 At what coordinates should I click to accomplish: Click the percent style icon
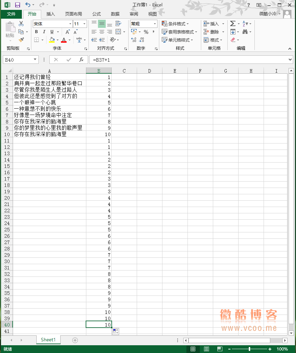tap(146, 32)
